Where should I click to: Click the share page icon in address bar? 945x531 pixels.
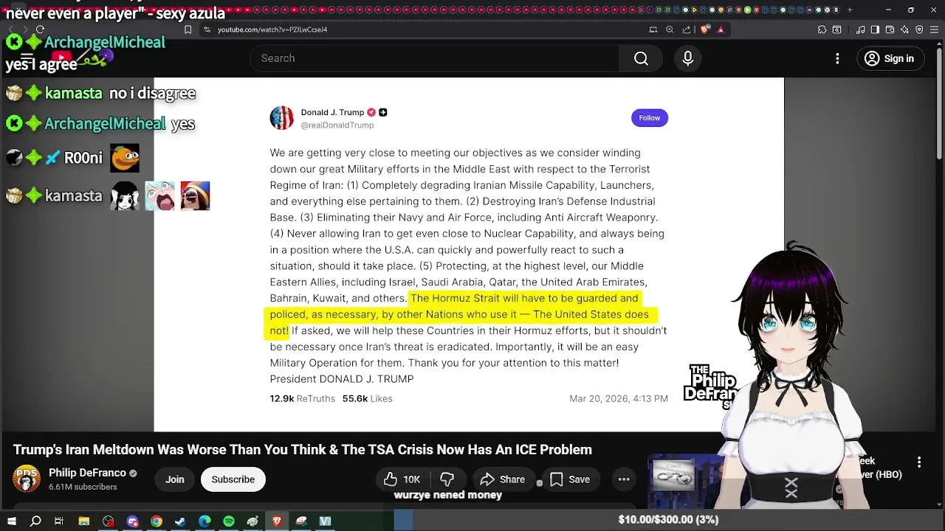click(687, 29)
